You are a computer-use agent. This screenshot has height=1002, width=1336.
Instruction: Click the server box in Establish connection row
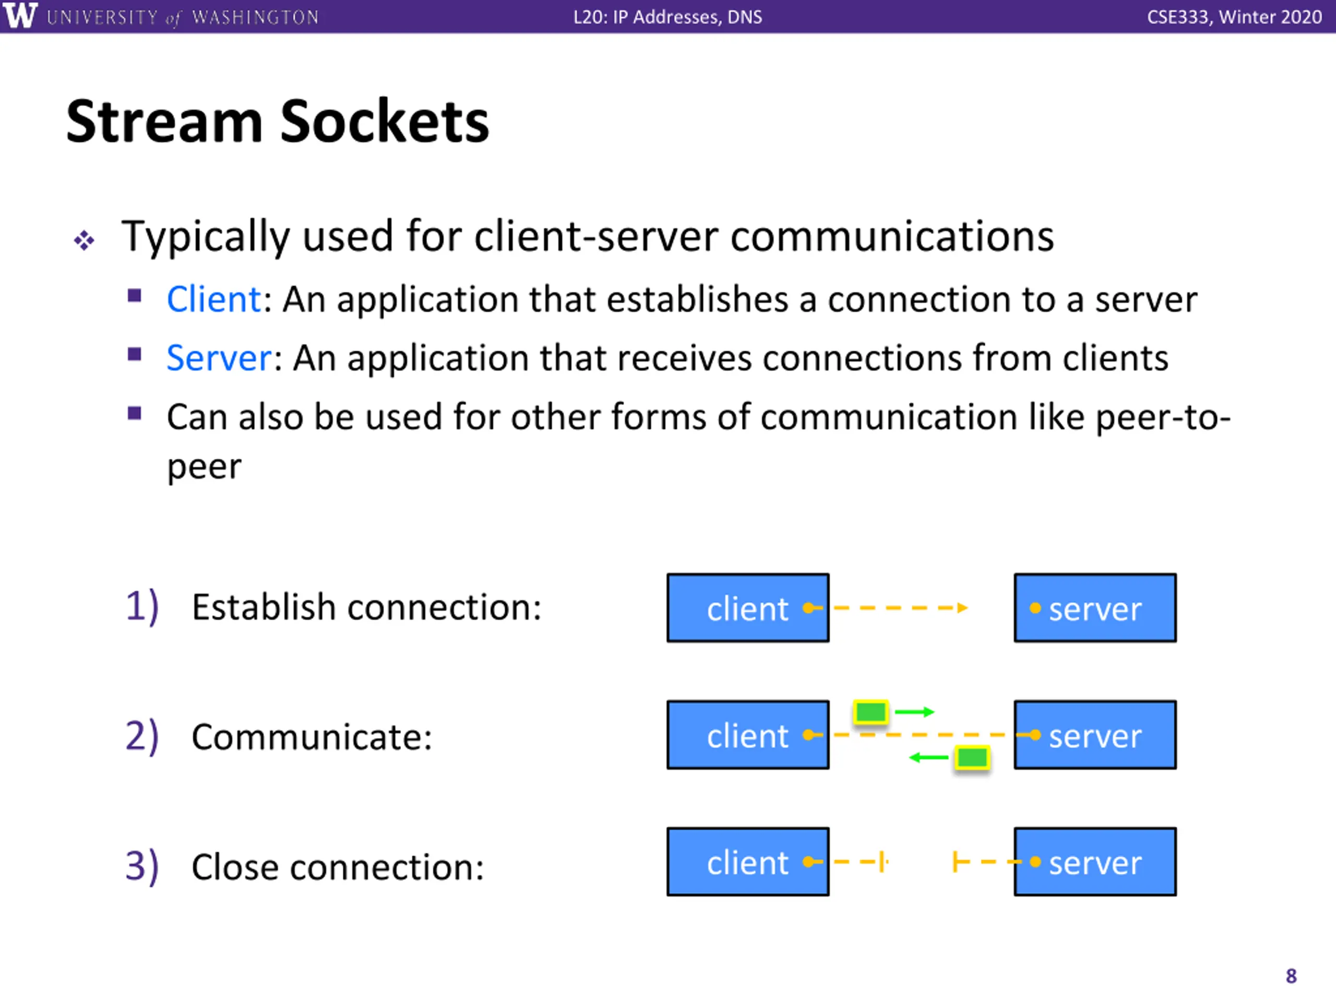coord(1095,607)
